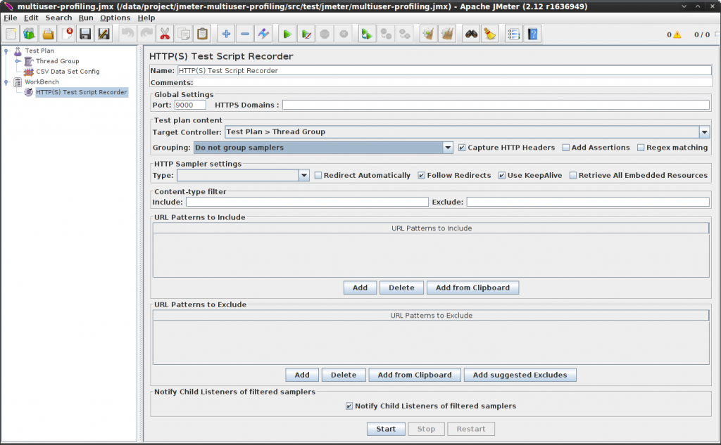The height and width of the screenshot is (445, 721).
Task: Click the Cut scissors icon
Action: point(166,33)
